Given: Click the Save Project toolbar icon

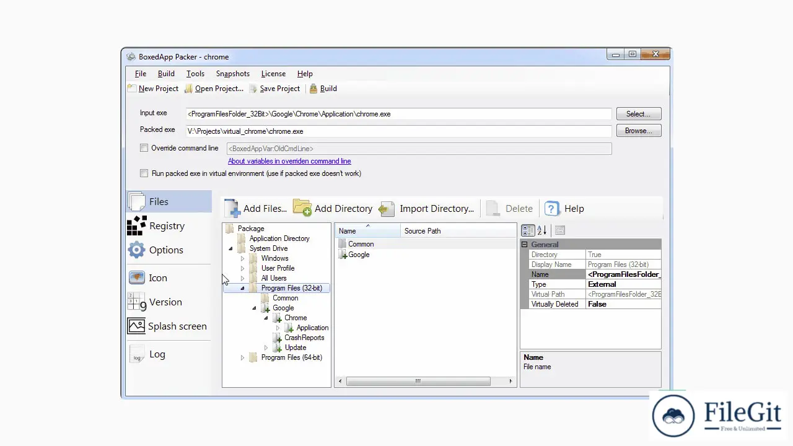Looking at the screenshot, I should (253, 89).
